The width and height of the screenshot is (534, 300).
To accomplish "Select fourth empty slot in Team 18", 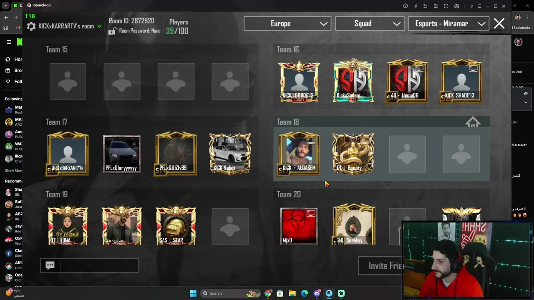I will pyautogui.click(x=461, y=154).
